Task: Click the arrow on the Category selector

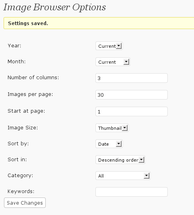Action: (146, 176)
